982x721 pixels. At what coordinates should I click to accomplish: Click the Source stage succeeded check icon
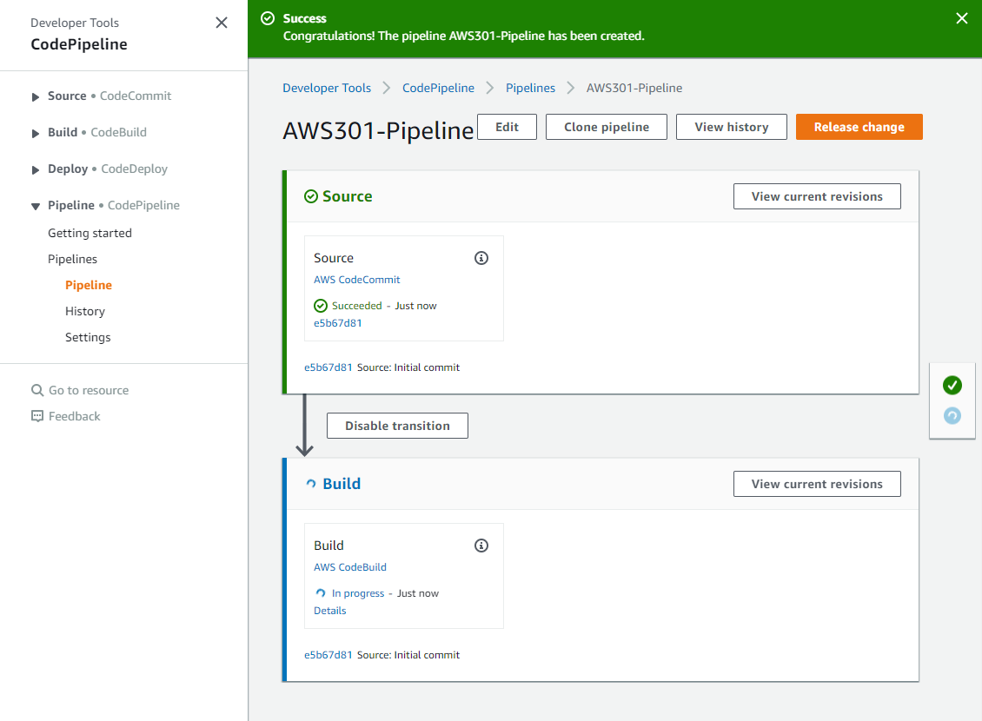[310, 196]
